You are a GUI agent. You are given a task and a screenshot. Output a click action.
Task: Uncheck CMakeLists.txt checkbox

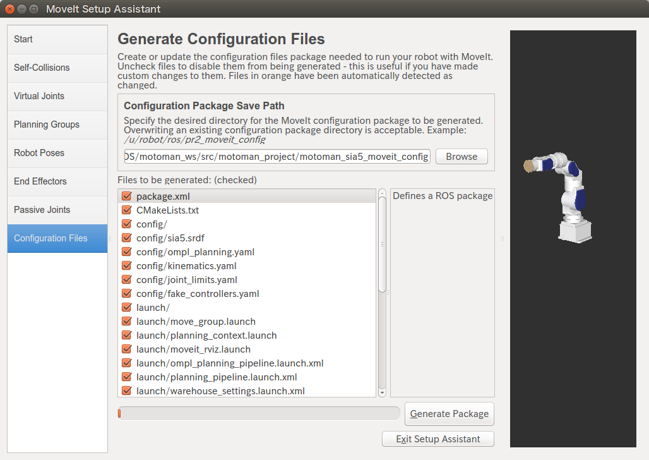click(127, 210)
